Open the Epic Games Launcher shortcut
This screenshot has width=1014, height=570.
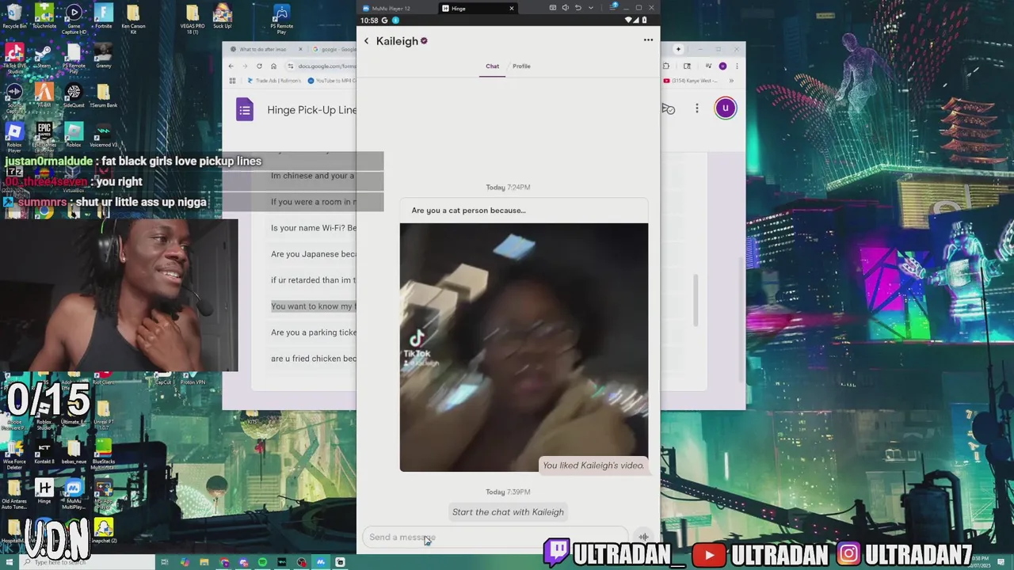44,135
